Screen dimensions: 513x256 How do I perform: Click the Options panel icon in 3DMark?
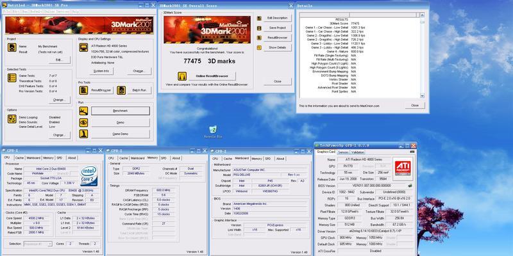(x=12, y=119)
